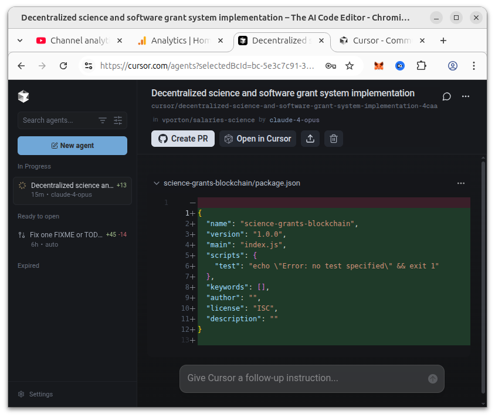Click the cursor.com URL address bar
495x417 pixels.
(207, 66)
